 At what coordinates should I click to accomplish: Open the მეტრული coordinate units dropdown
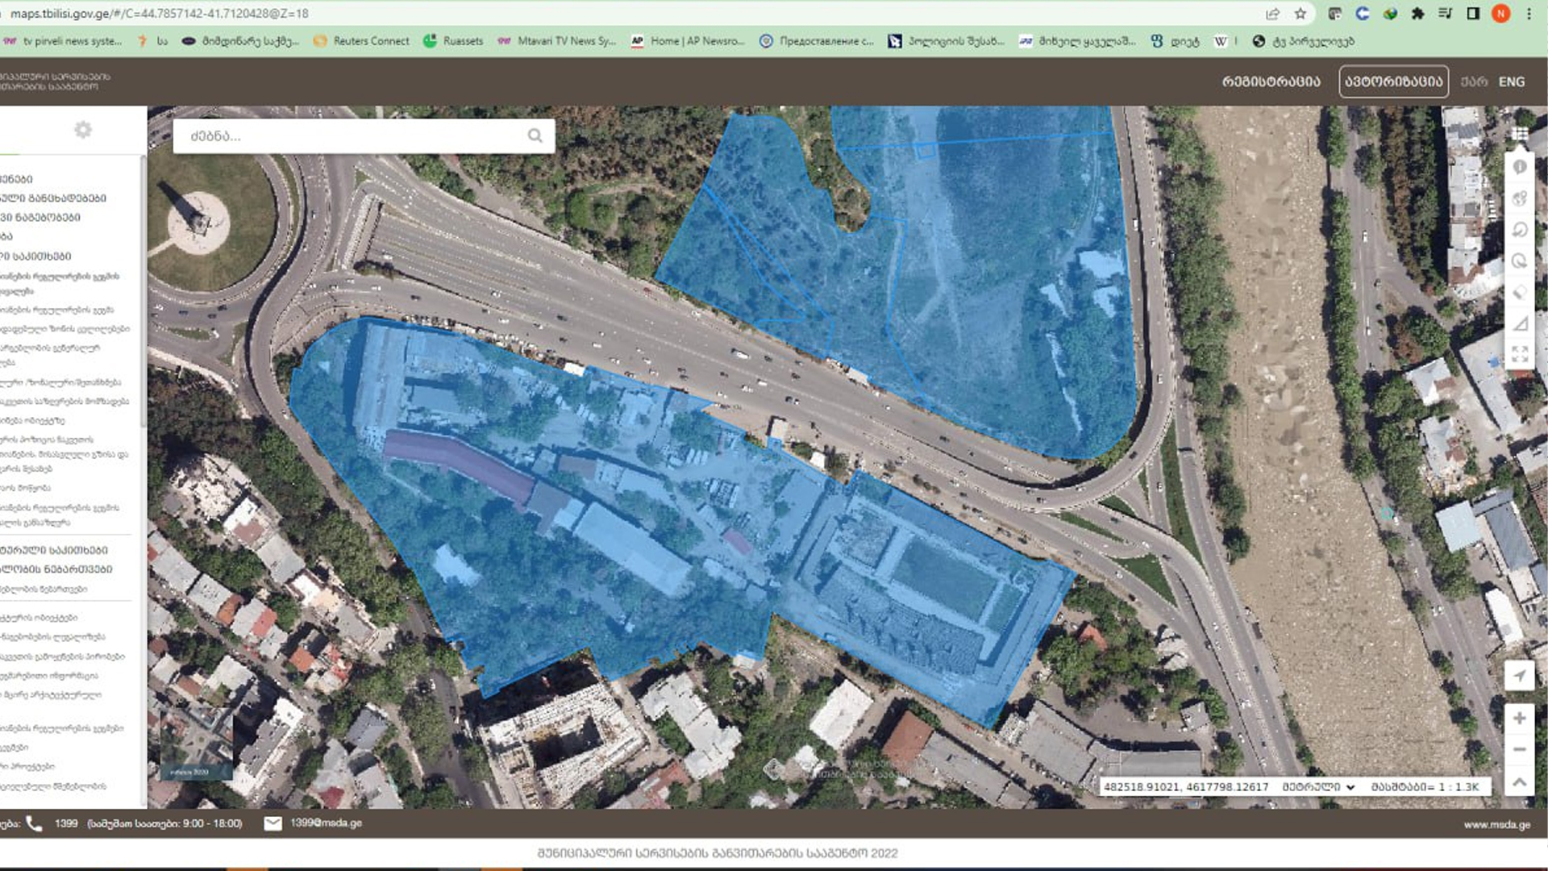[1319, 786]
